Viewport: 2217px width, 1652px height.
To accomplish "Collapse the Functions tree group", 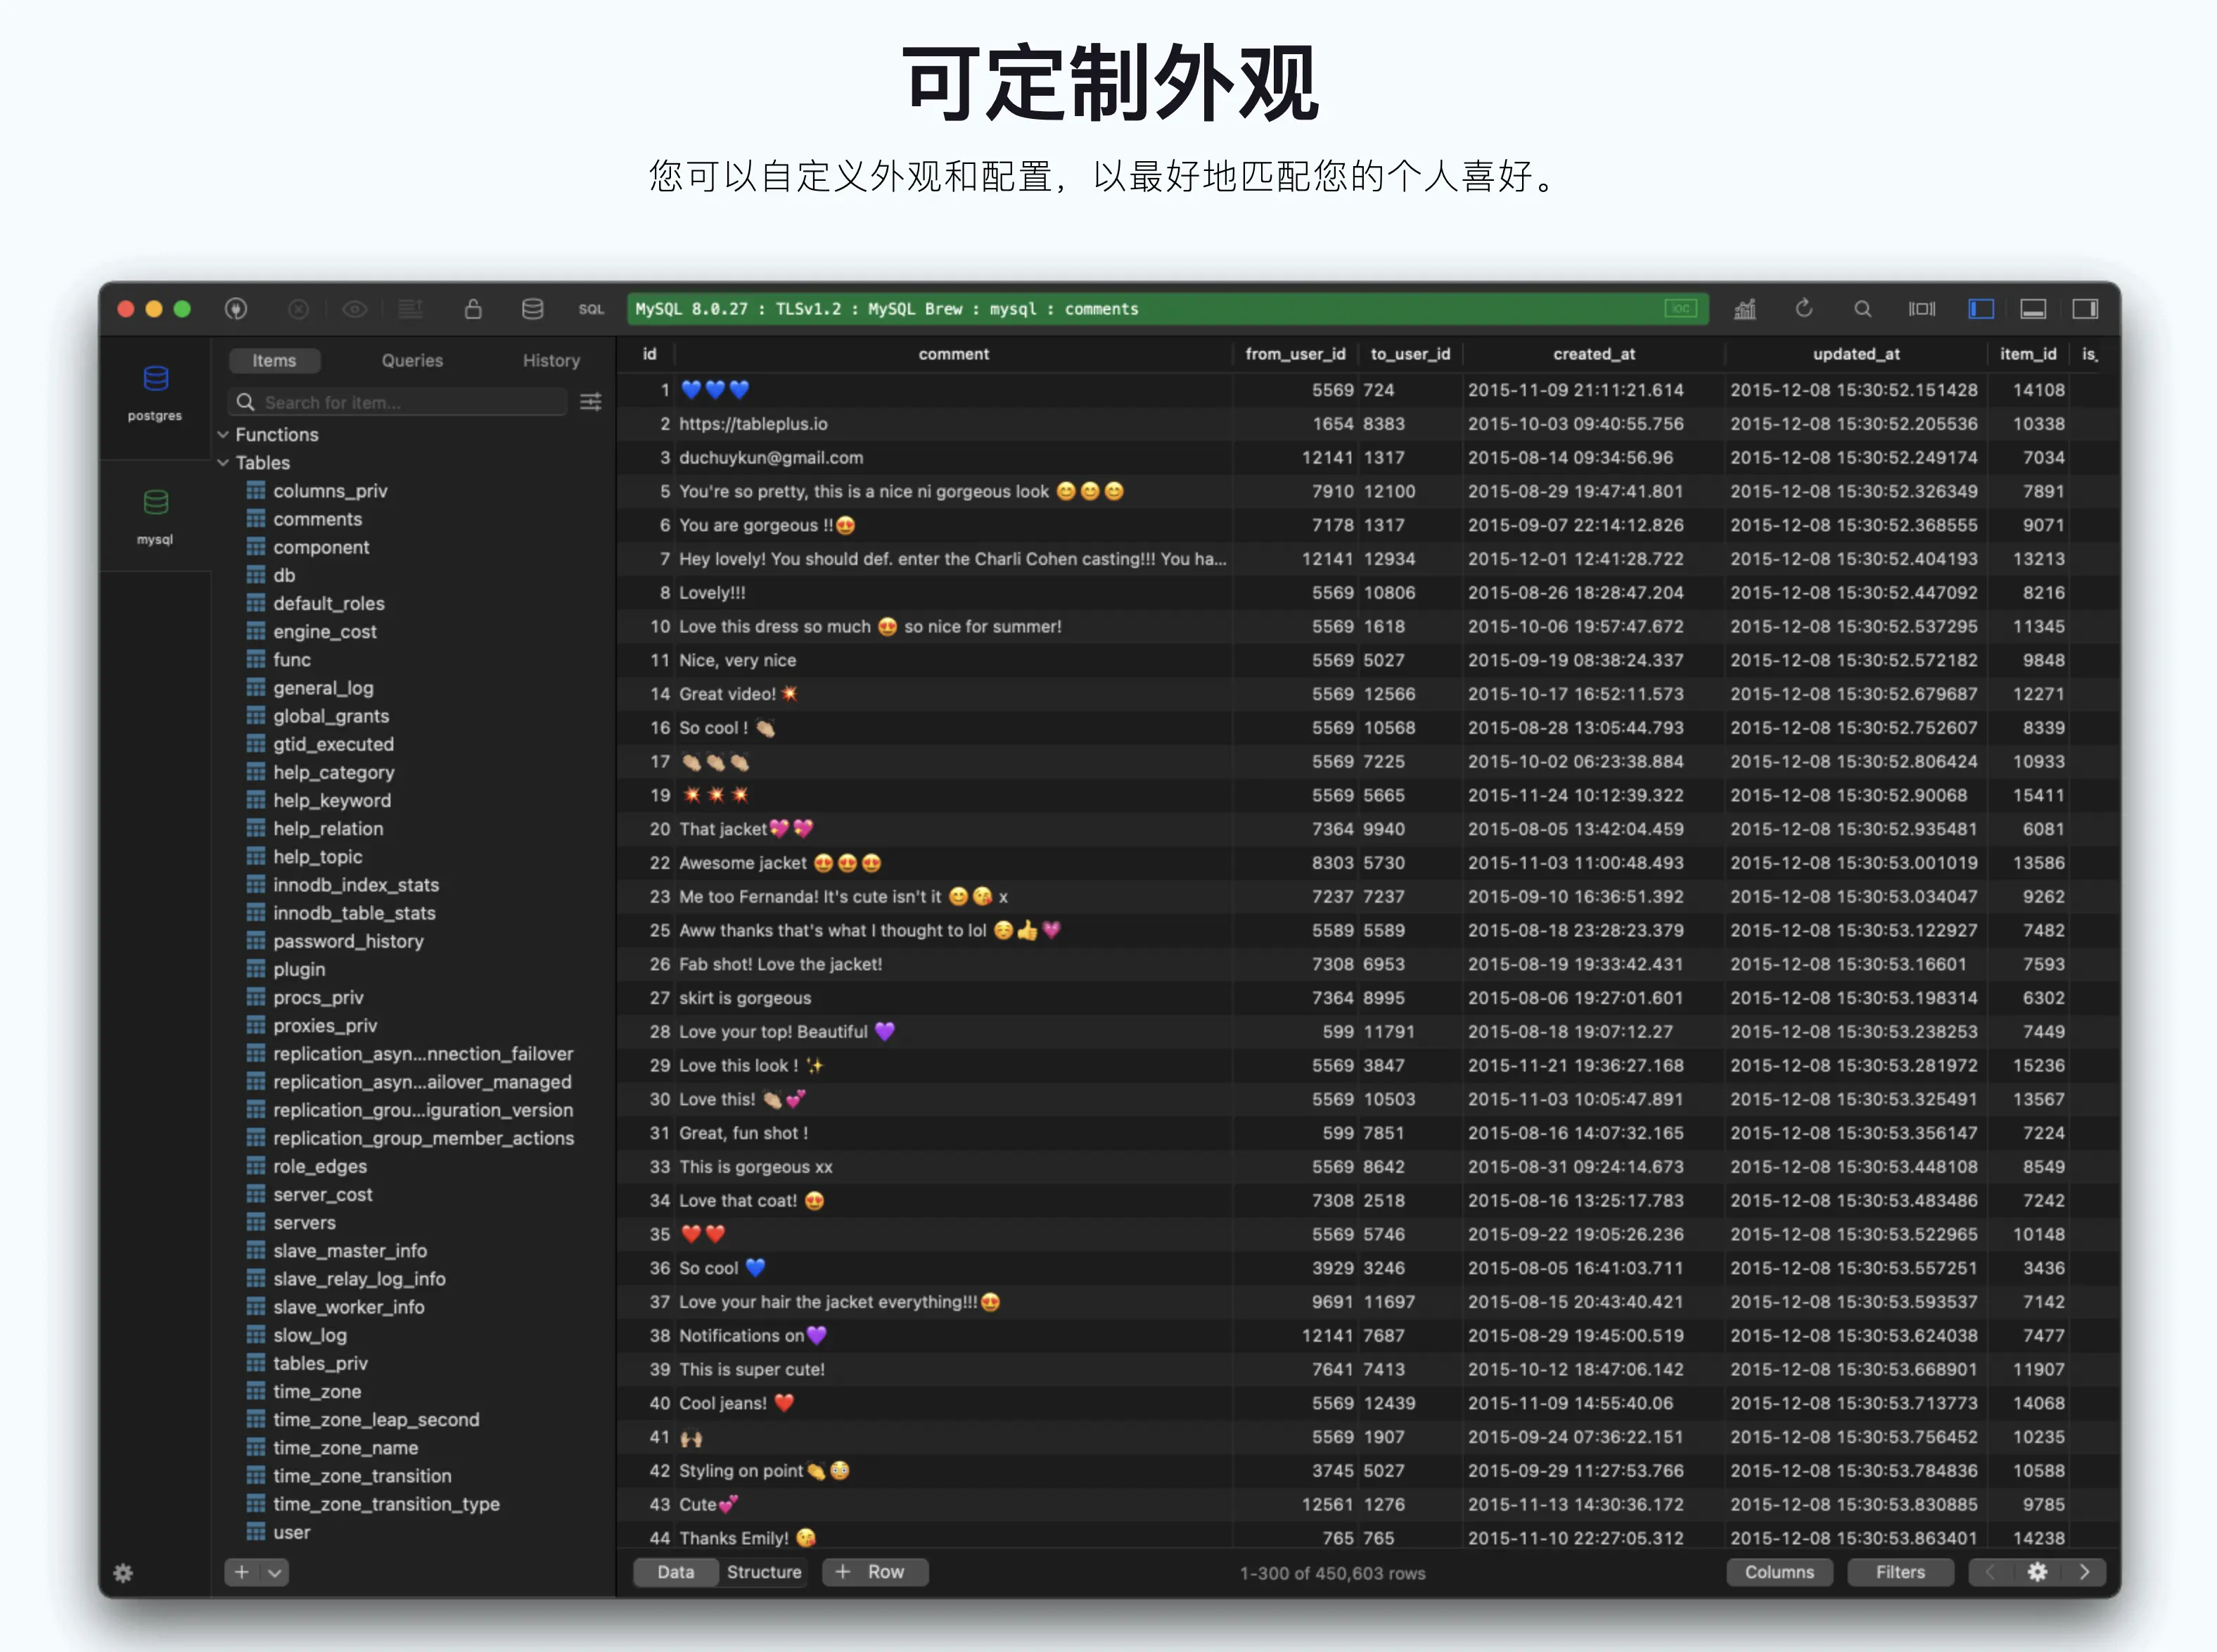I will tap(223, 435).
